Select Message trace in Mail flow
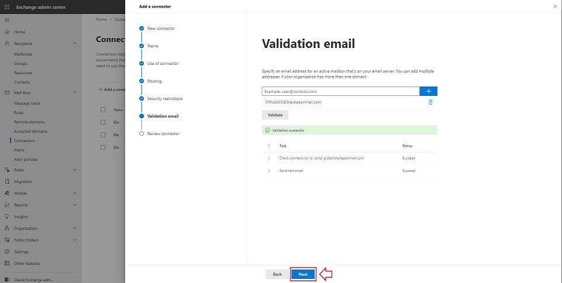Viewport: 562px width, 283px height. 27,103
